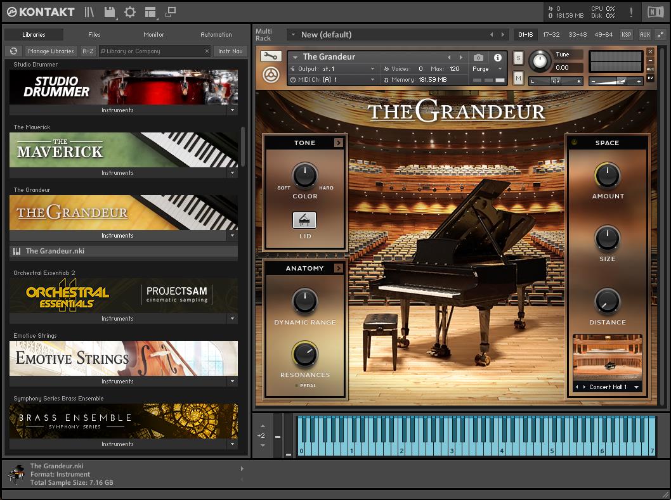Screen dimensions: 671x500
Task: Toggle the piano LID icon button
Action: [304, 220]
